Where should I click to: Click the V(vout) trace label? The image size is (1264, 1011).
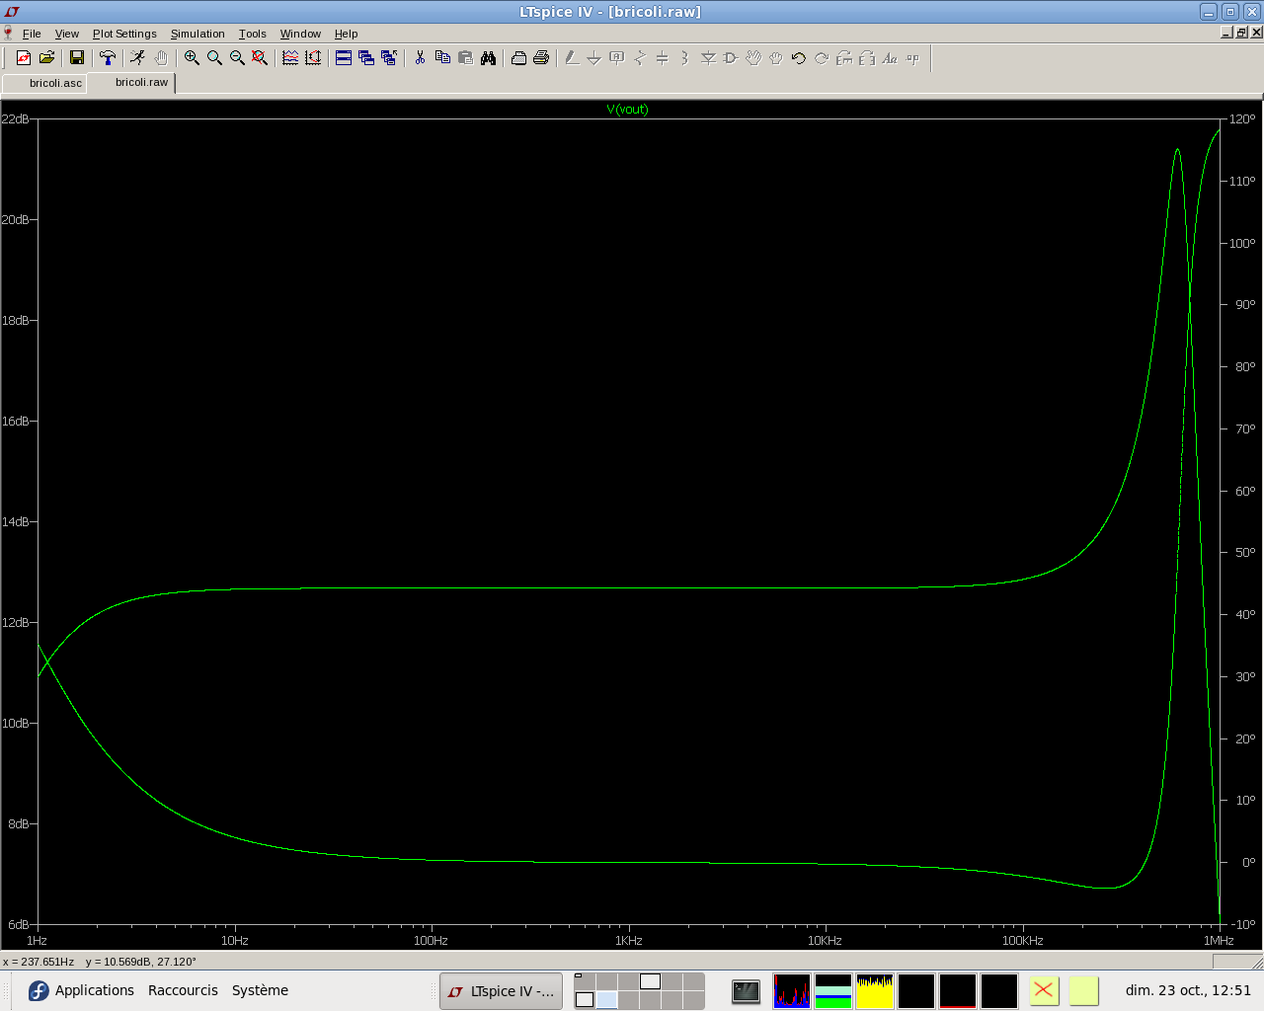pyautogui.click(x=627, y=110)
